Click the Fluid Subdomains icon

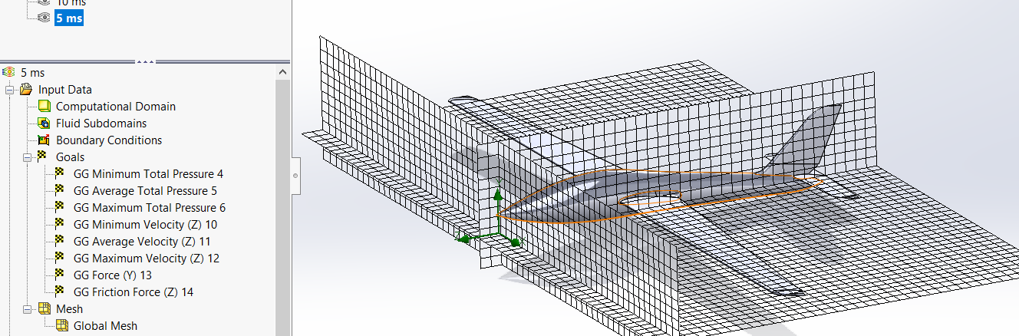tap(44, 124)
